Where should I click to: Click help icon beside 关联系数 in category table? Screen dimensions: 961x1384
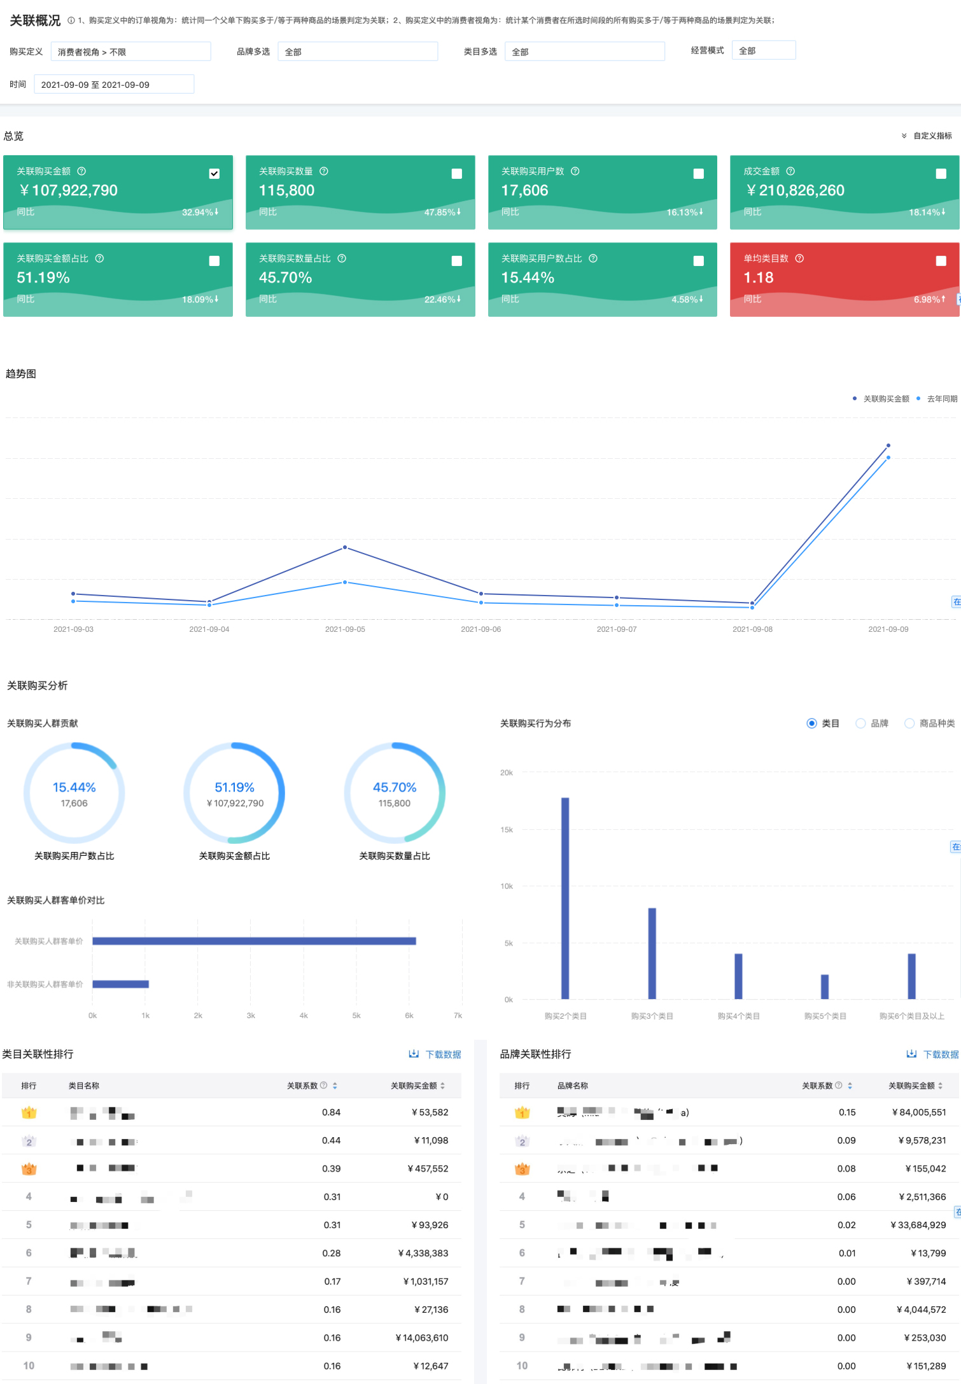324,1086
